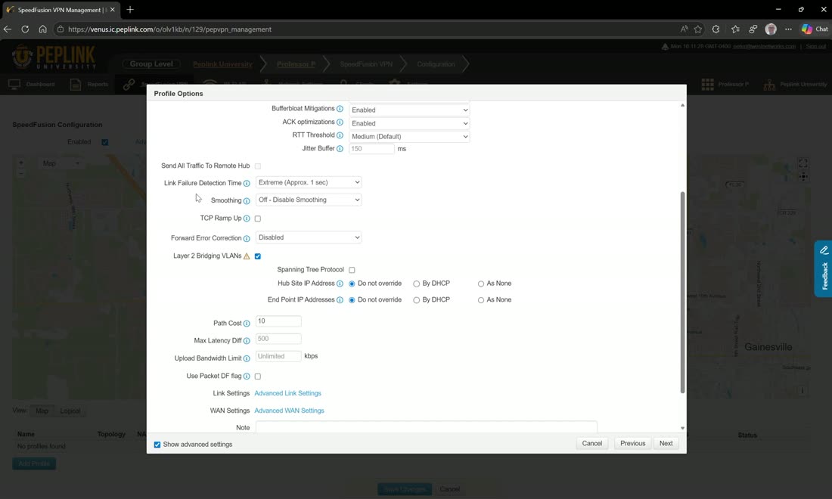
Task: Open a new browser tab
Action: point(130,10)
